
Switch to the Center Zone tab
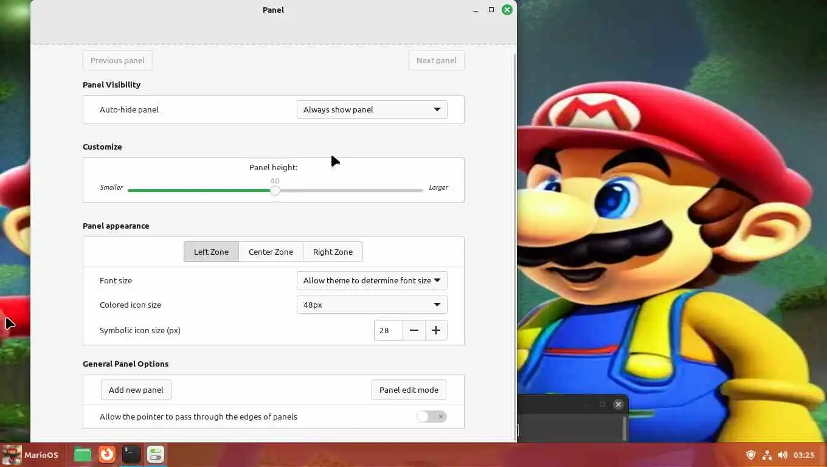click(x=271, y=252)
